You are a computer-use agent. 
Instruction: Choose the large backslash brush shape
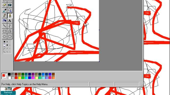tap(4, 52)
